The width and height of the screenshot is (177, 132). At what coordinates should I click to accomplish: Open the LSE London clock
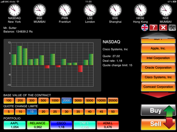pos(90,10)
